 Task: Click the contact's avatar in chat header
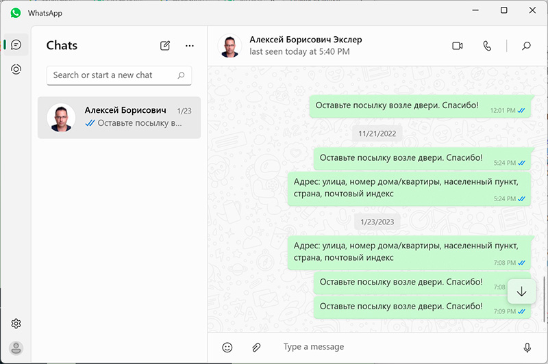pos(229,46)
